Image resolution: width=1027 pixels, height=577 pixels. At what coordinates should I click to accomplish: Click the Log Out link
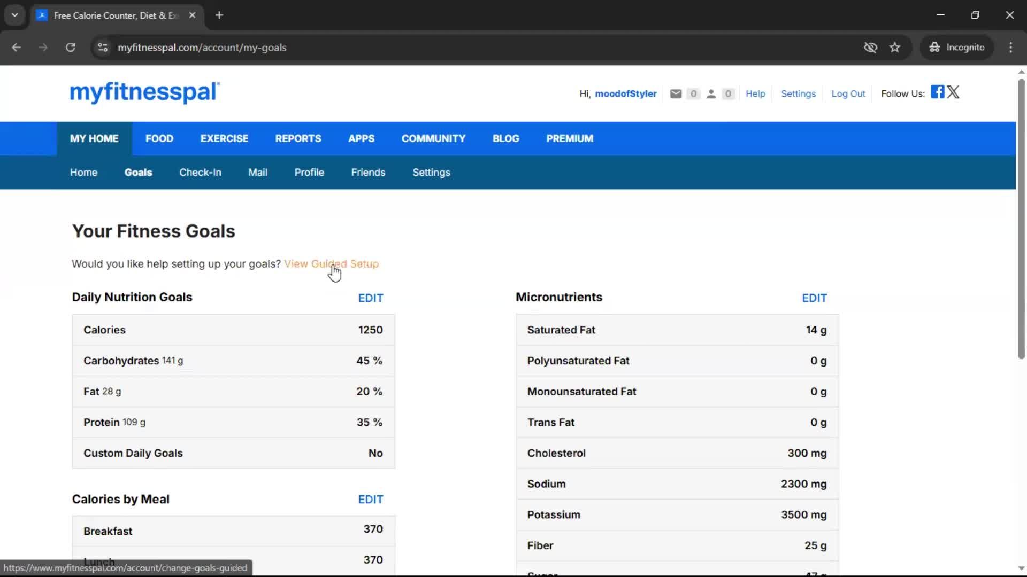tap(848, 94)
